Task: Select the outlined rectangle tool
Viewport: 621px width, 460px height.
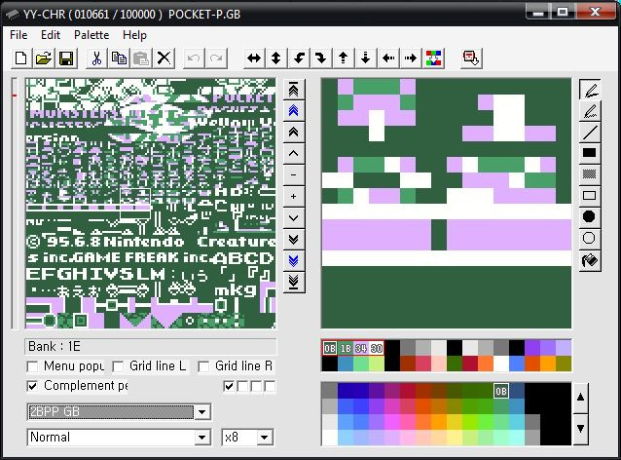Action: [x=590, y=196]
